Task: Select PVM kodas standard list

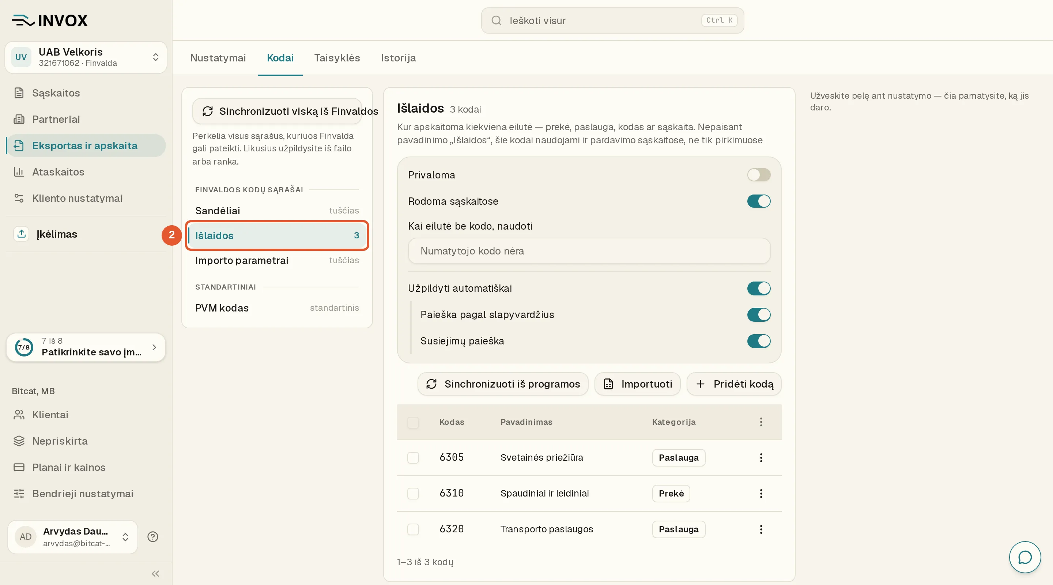Action: tap(277, 308)
